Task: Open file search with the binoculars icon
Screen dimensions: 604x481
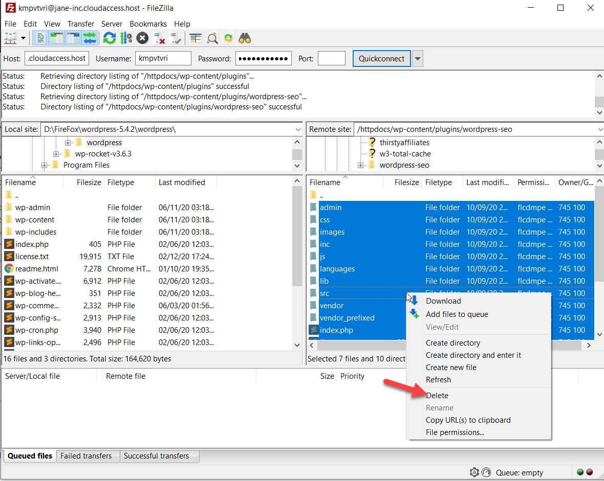Action: (x=245, y=38)
